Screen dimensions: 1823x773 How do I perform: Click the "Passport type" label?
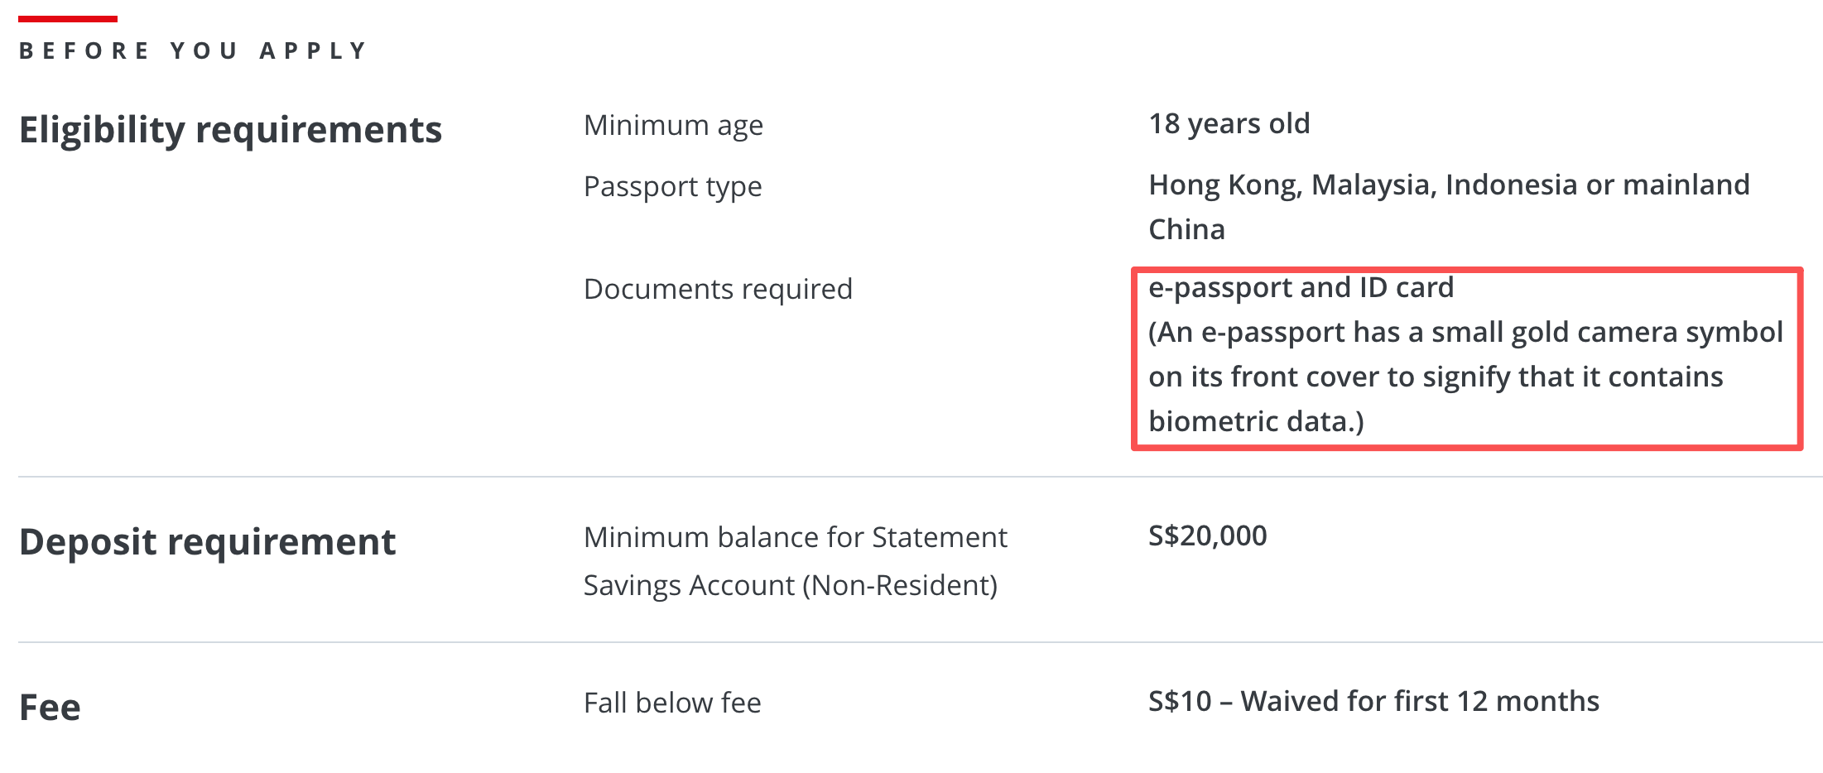click(672, 186)
